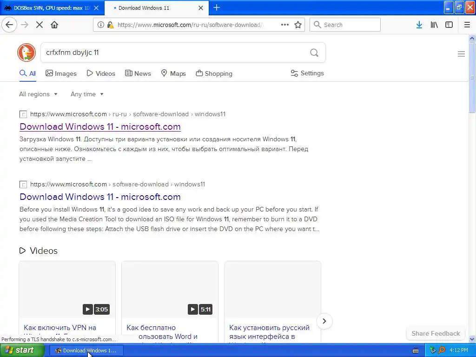Click the ru-ru microsoft.com result URL
Screen dimensions: 476x357
128,114
